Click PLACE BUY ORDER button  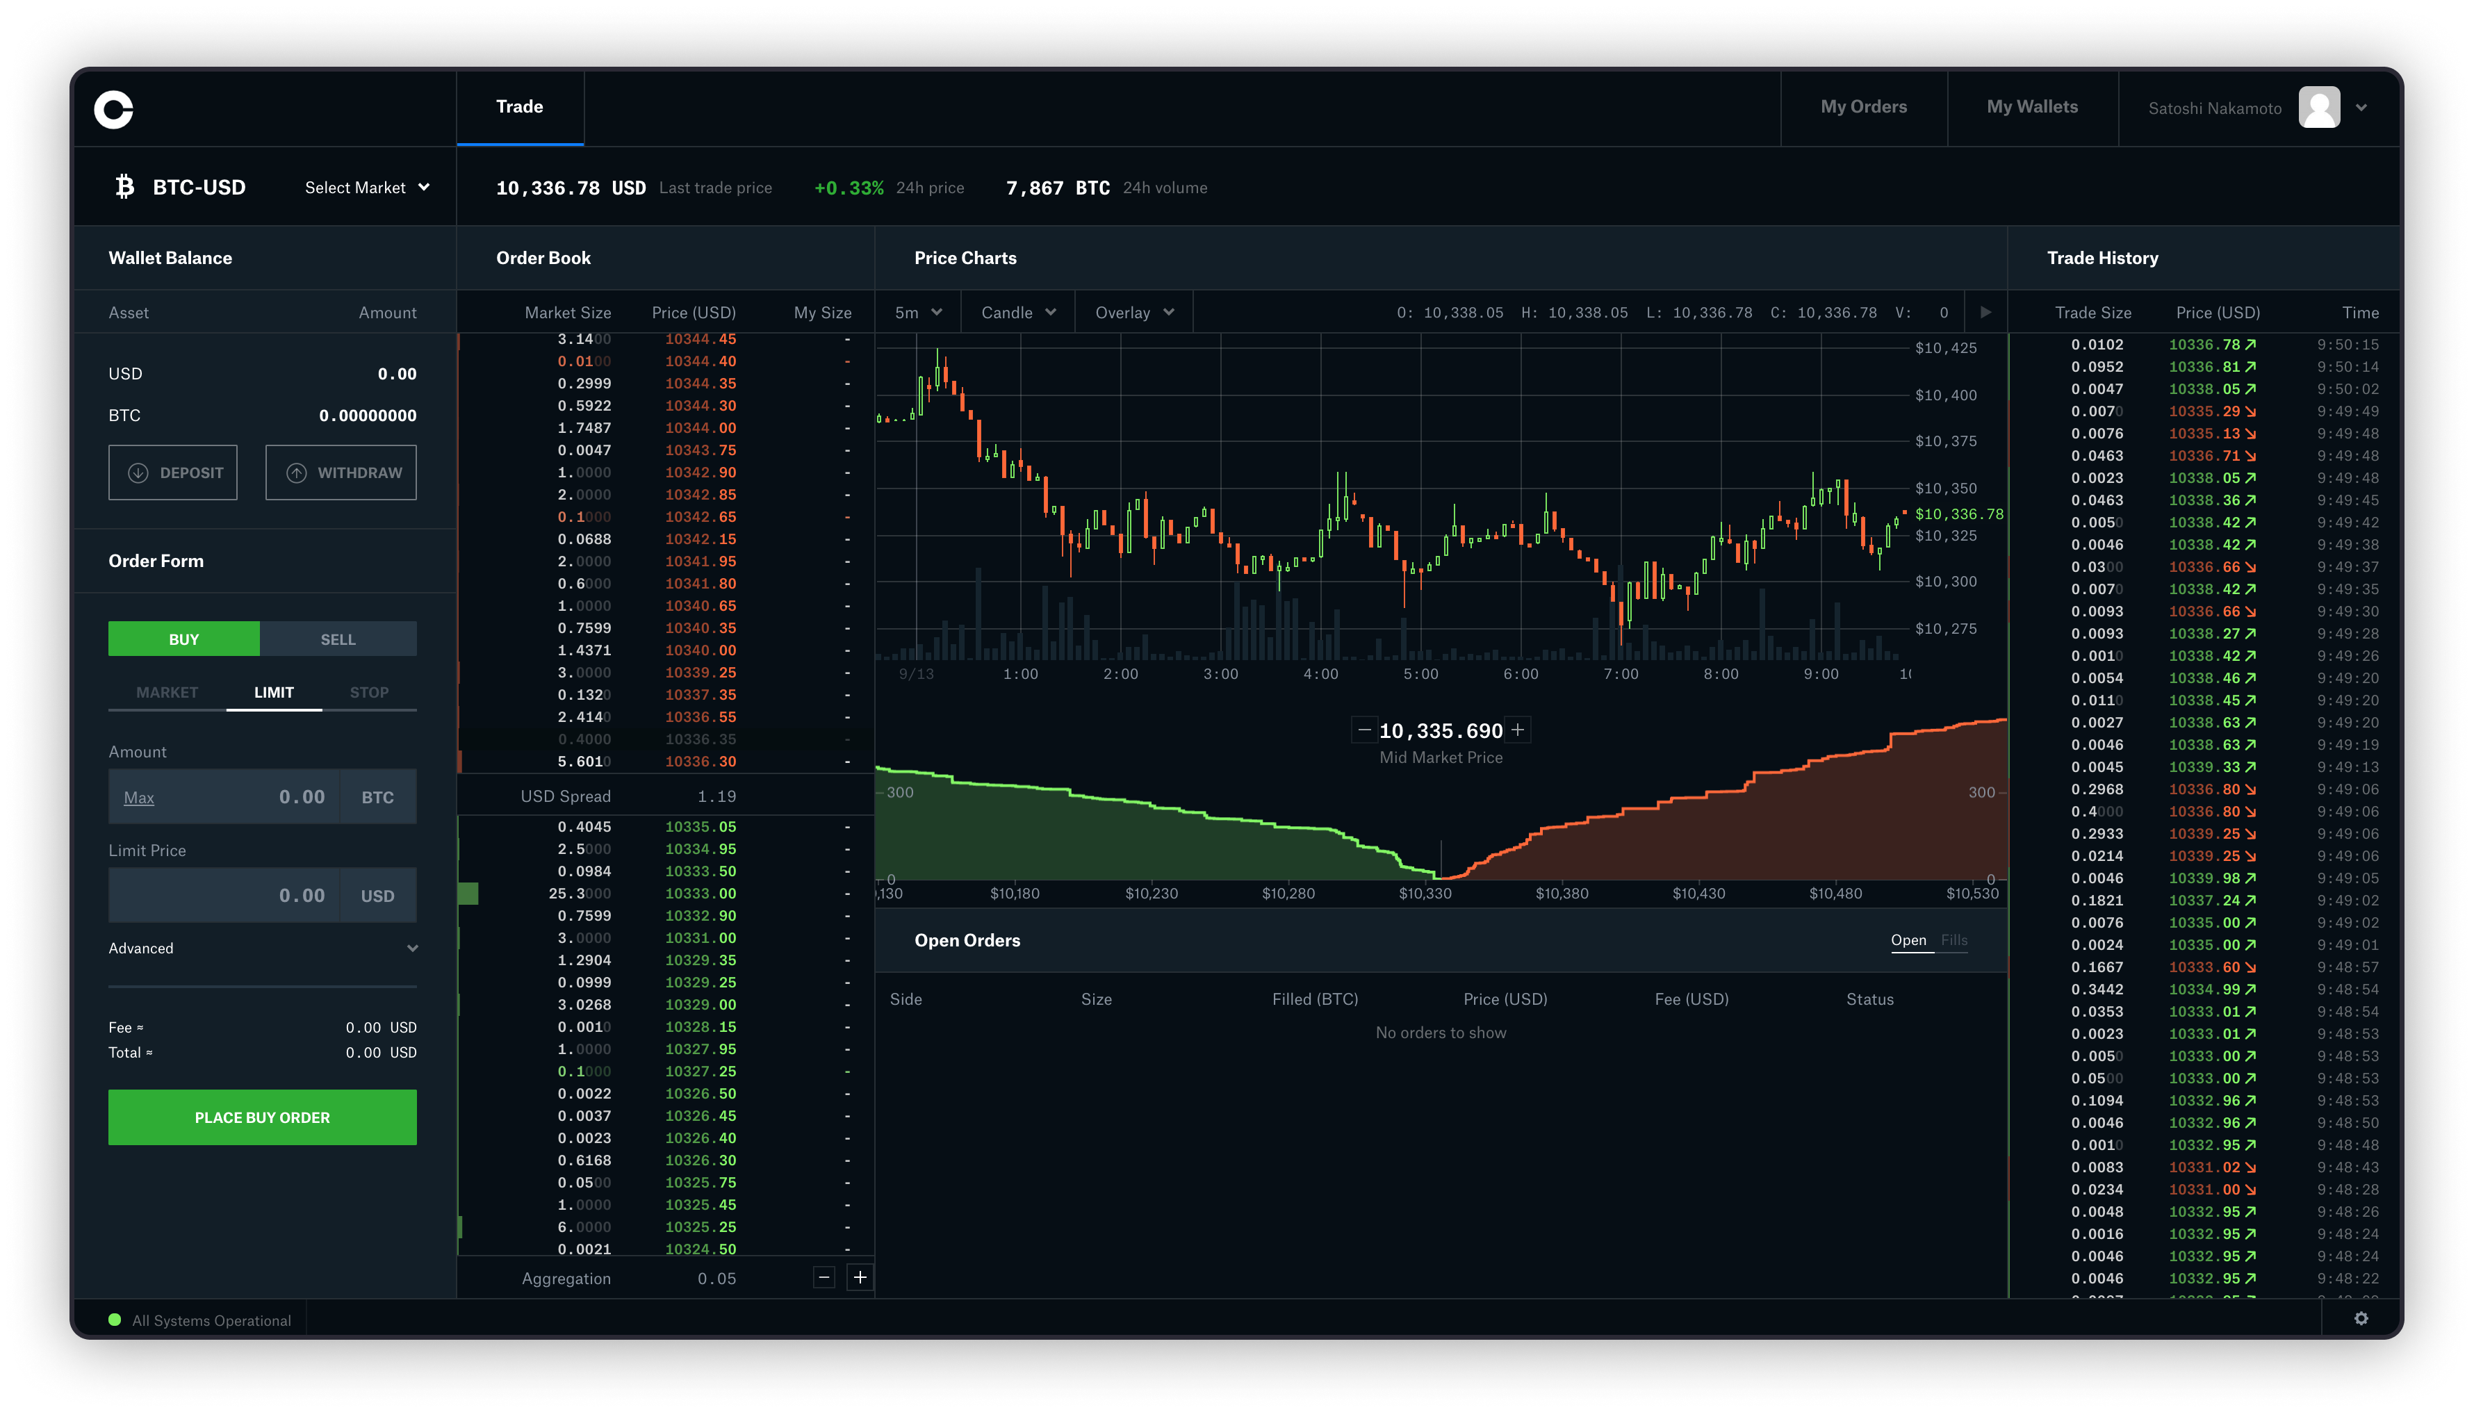tap(262, 1117)
